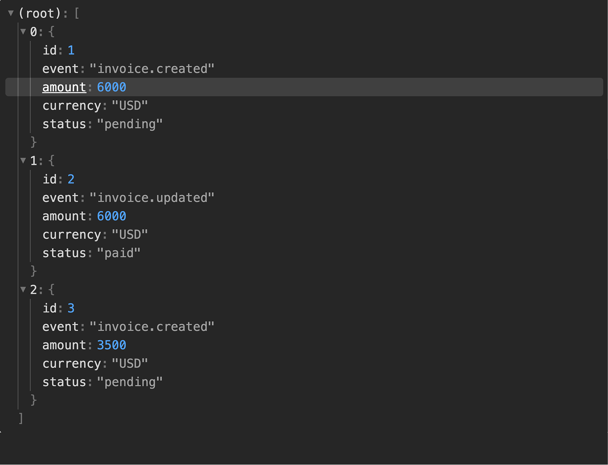Select the "pending" status value in item 0
This screenshot has width=608, height=465.
tap(130, 124)
